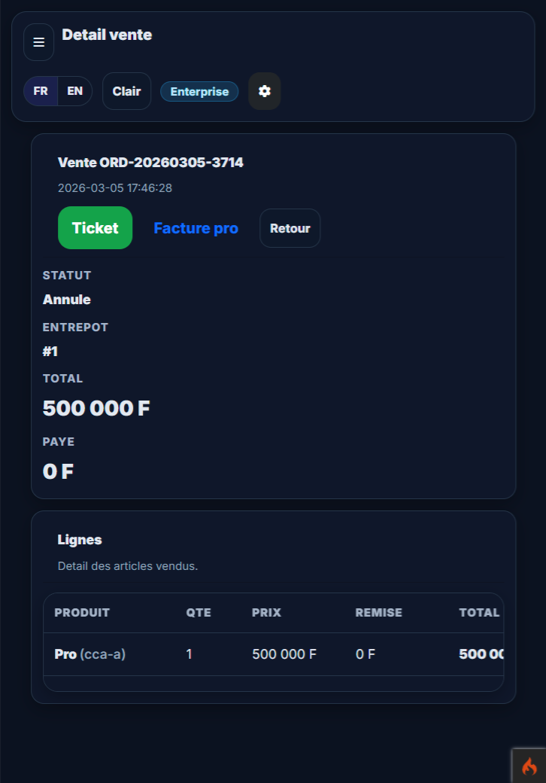Click the PRIX column header

(x=266, y=613)
